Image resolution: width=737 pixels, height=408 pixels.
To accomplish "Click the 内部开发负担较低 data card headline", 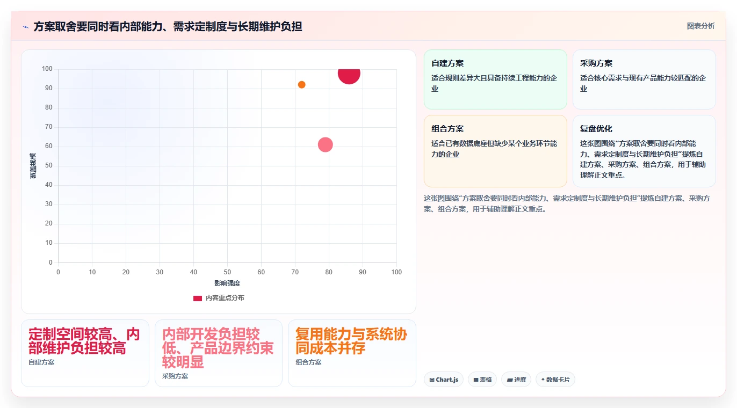I will click(x=218, y=348).
